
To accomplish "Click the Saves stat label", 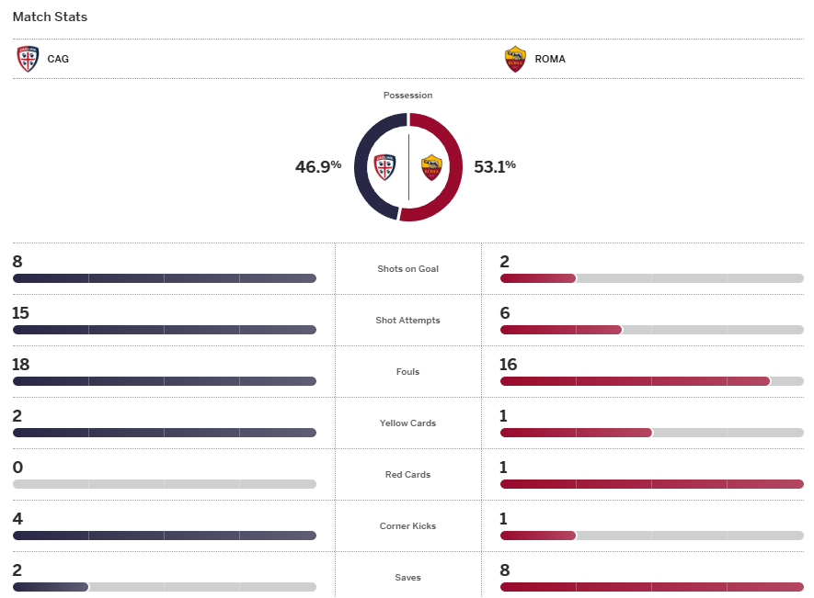I will [407, 578].
